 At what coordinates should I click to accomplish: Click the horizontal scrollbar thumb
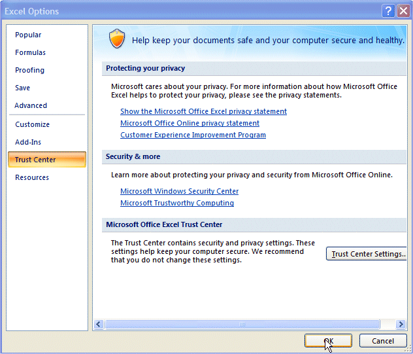[x=242, y=324]
